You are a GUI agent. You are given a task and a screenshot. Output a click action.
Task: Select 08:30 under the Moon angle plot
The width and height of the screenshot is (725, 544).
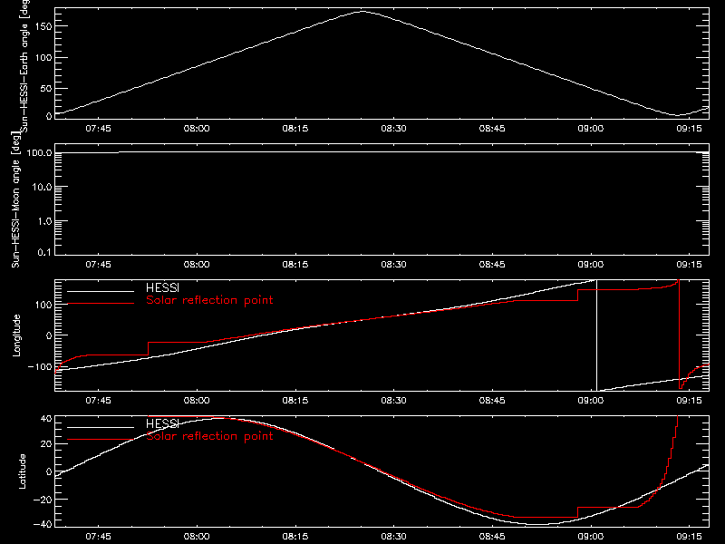click(393, 265)
